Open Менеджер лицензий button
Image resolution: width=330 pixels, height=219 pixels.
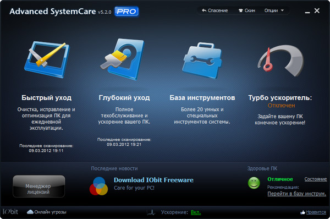click(x=38, y=186)
